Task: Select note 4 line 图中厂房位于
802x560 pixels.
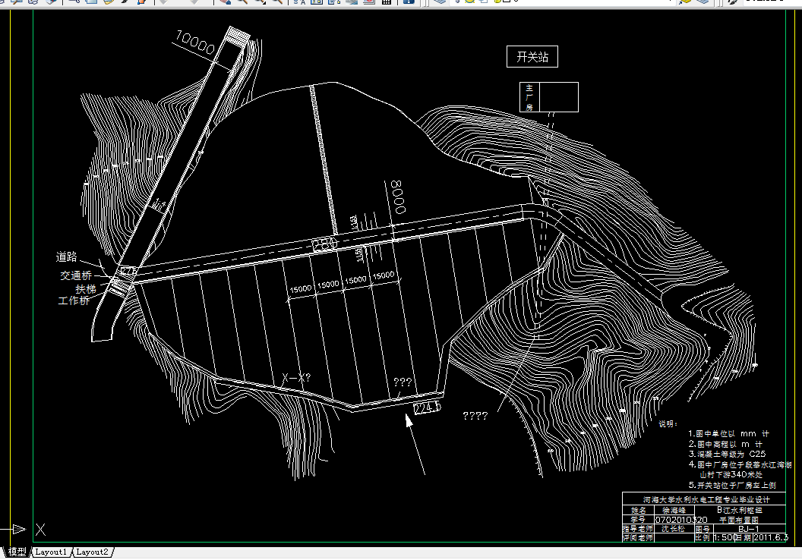Action: pos(740,464)
